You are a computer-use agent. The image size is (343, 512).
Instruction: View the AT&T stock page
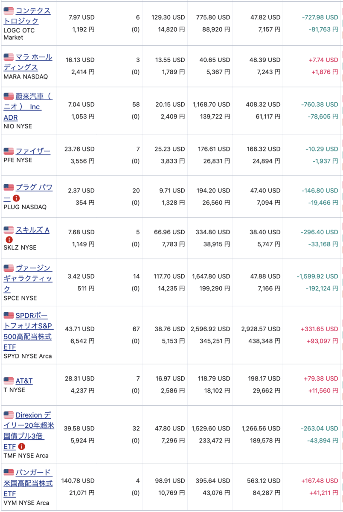coord(24,381)
